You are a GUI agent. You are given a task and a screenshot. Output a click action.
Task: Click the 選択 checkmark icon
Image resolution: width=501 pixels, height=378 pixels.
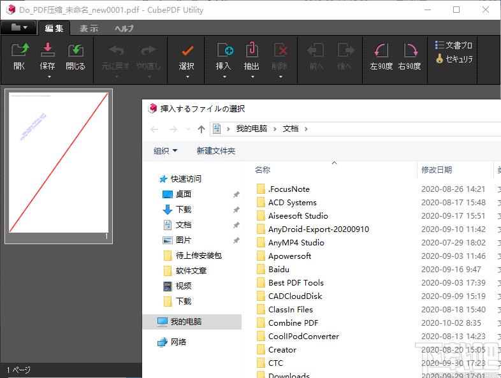[187, 50]
